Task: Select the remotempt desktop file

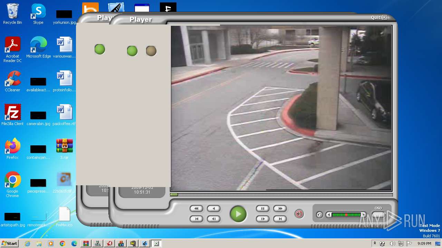Action: coord(38,220)
